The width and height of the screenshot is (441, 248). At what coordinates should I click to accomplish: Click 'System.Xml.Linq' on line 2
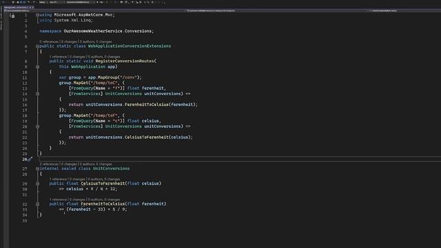[72, 20]
